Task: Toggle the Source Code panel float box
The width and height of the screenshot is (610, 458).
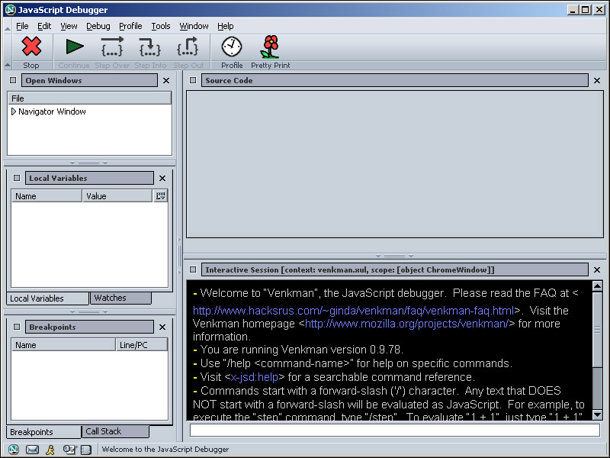Action: 193,80
